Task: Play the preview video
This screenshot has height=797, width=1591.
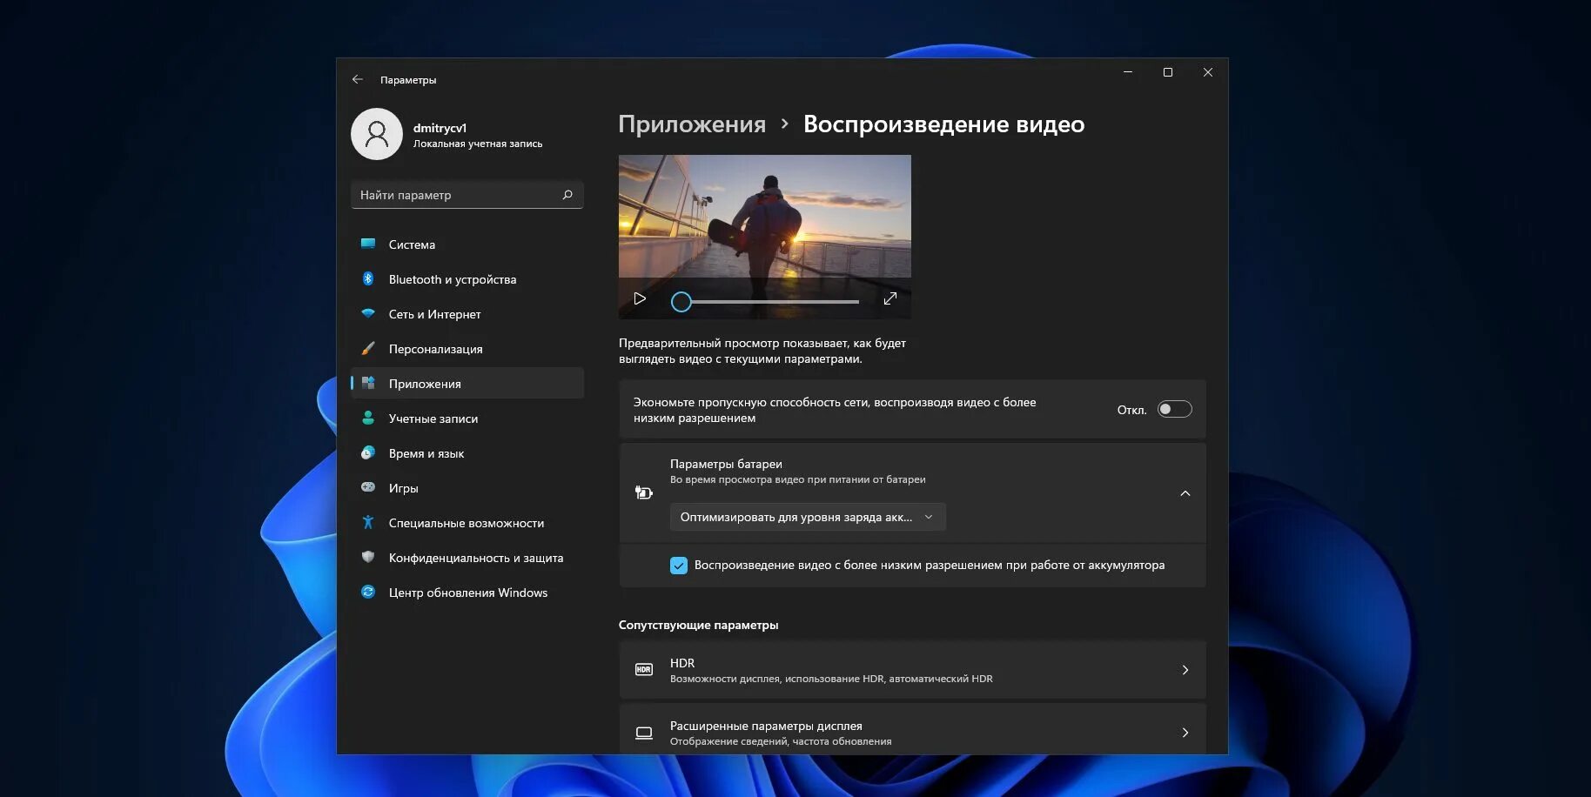Action: (x=640, y=298)
